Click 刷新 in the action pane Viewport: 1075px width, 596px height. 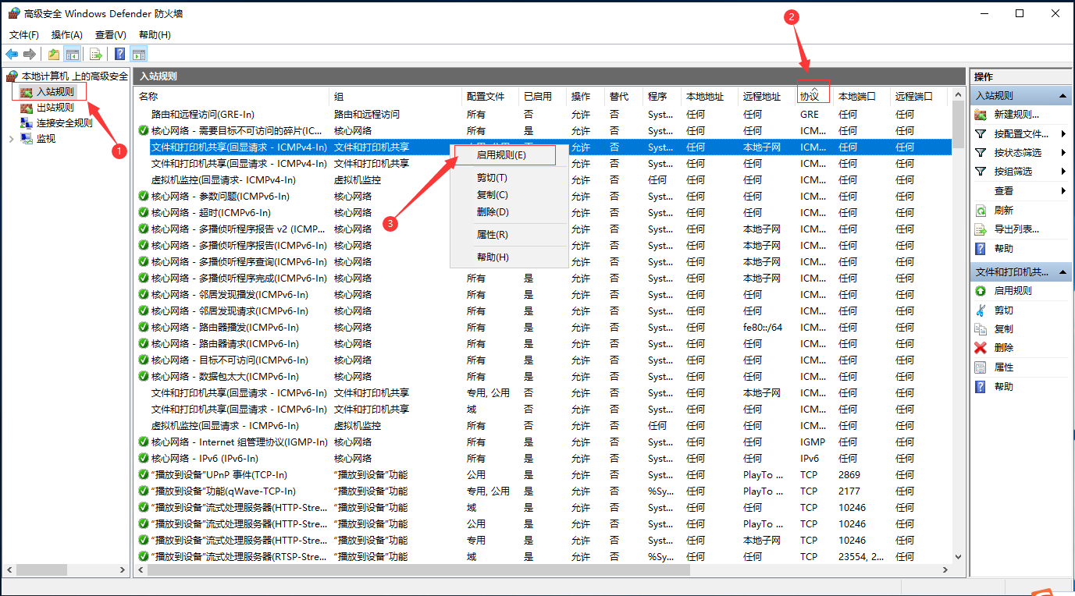[1003, 211]
